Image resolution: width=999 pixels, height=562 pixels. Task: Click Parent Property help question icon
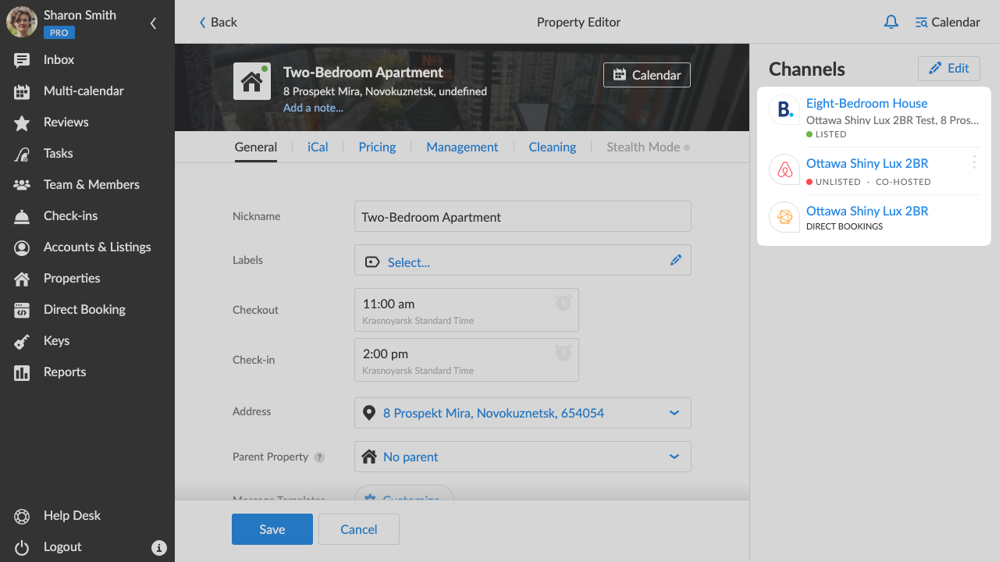coord(319,457)
